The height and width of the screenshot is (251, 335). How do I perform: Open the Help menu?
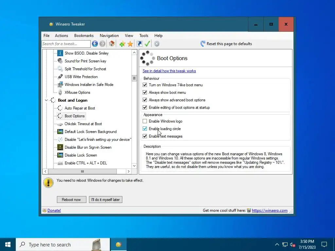[x=159, y=35]
